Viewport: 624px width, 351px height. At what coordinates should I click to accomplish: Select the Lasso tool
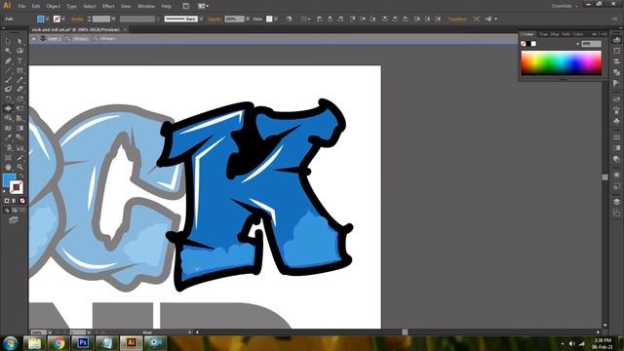click(19, 51)
